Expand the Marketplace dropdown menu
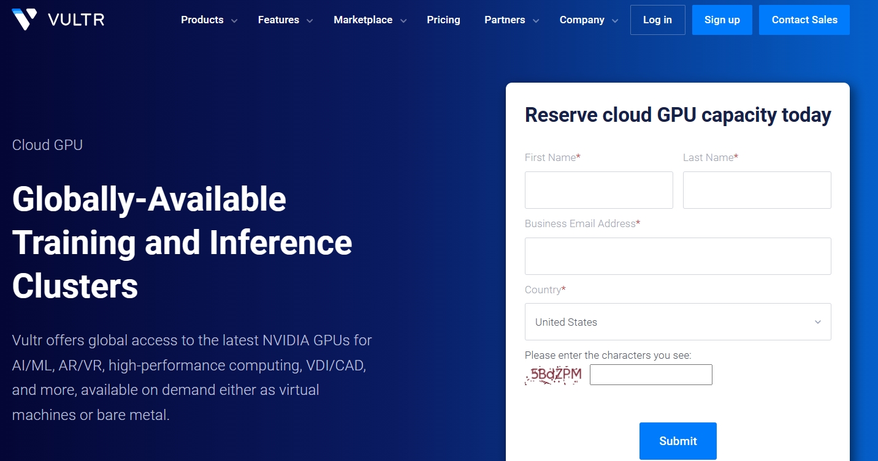Viewport: 878px width, 461px height. click(x=363, y=20)
